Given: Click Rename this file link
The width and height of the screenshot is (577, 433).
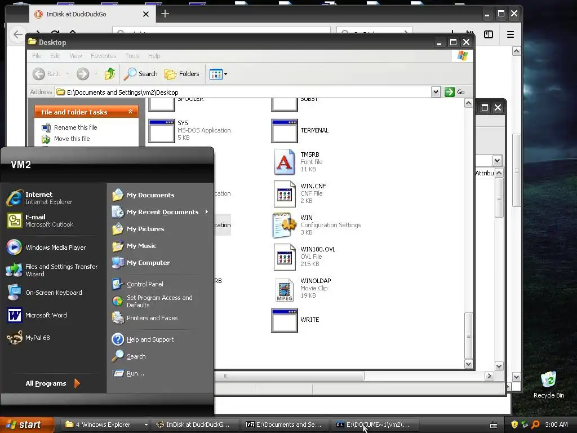Looking at the screenshot, I should (x=76, y=127).
